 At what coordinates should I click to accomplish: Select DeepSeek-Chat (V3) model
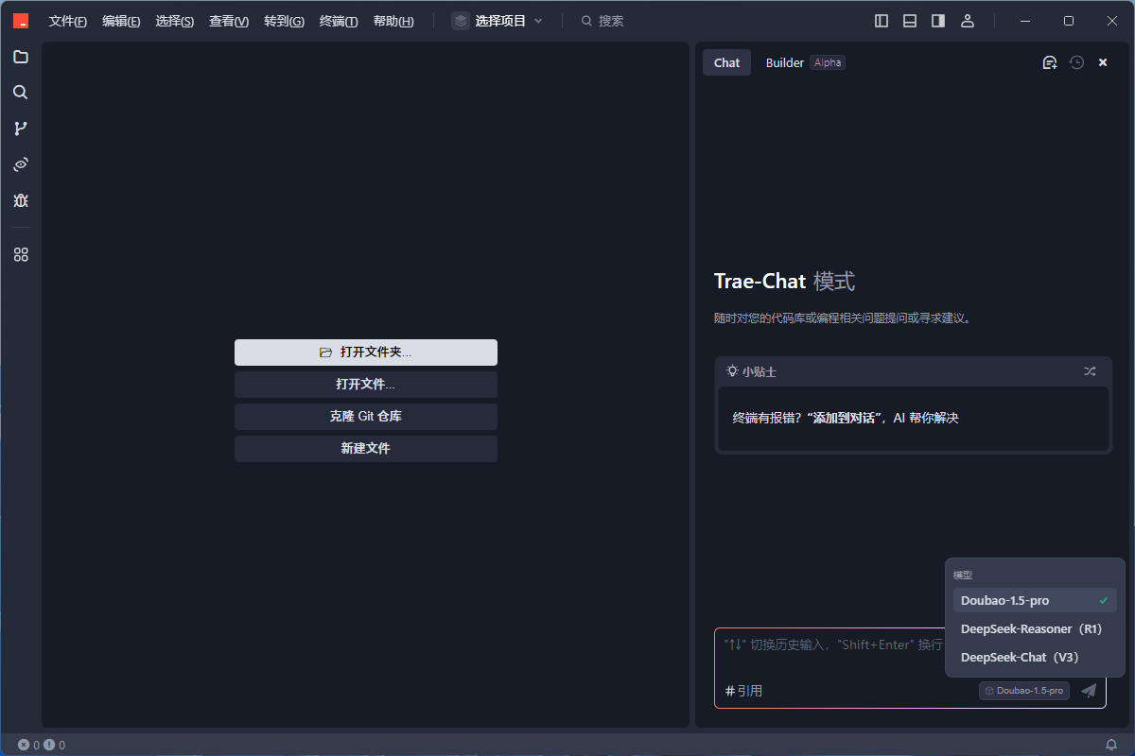tap(1035, 657)
